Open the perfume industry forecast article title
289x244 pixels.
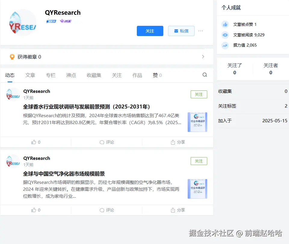83,106
